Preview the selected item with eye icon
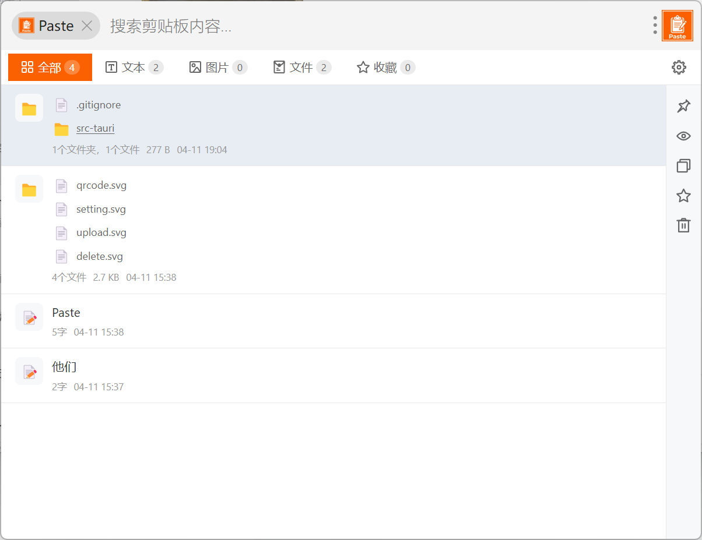Screen dimensions: 702x540 click(683, 136)
